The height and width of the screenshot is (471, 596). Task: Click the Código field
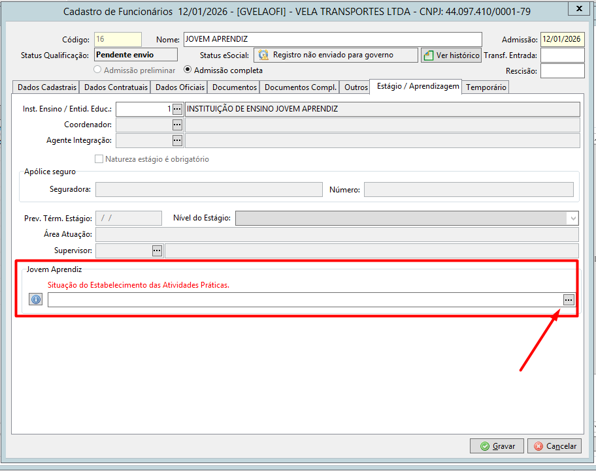(x=118, y=40)
